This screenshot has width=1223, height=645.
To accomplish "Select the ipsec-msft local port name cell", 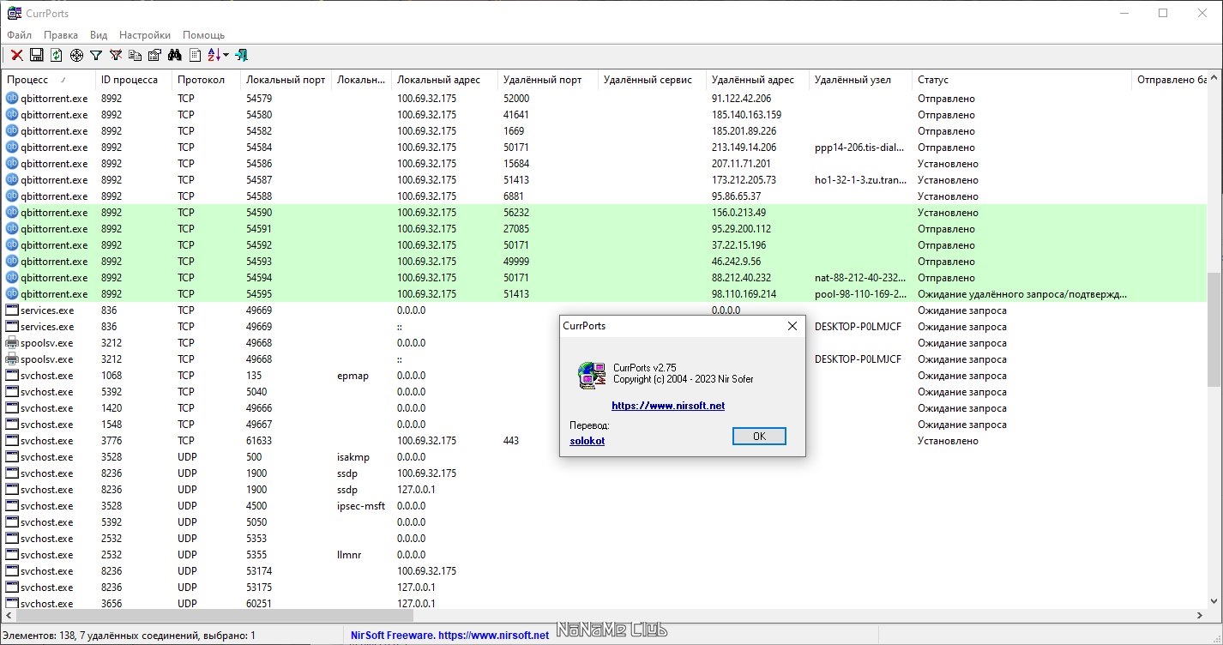I will click(362, 505).
